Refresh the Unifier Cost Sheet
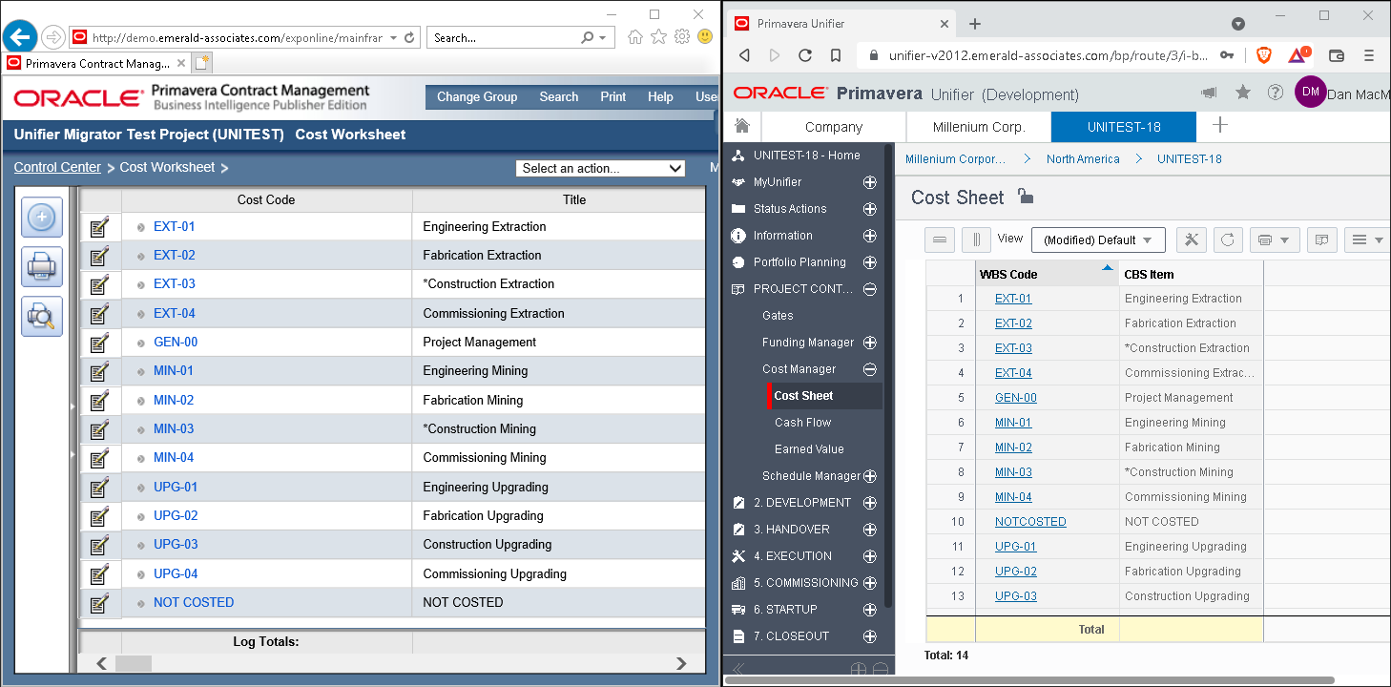This screenshot has width=1391, height=687. click(x=1228, y=239)
